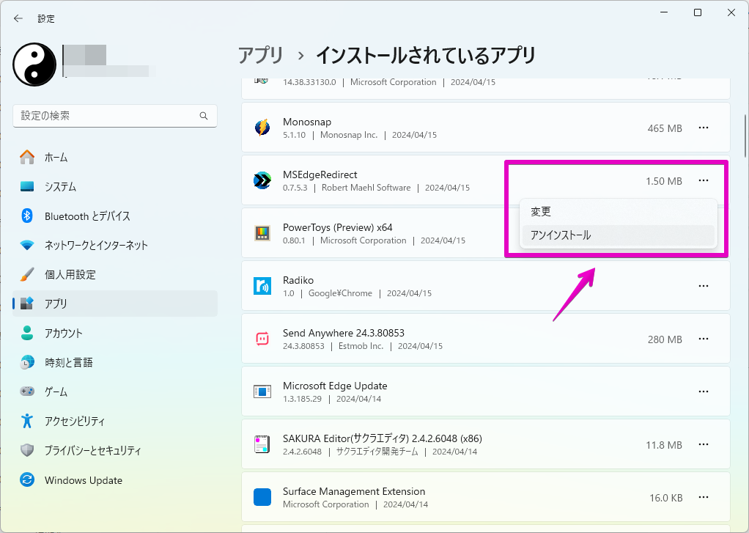
Task: Click the MSEdgeRedirect app icon
Action: [x=262, y=180]
